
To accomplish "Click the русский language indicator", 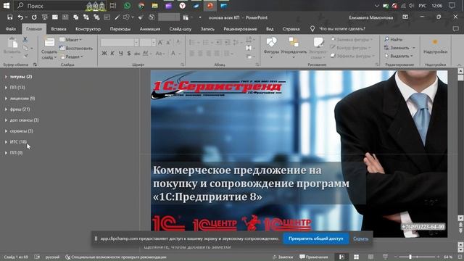I will (x=52, y=257).
